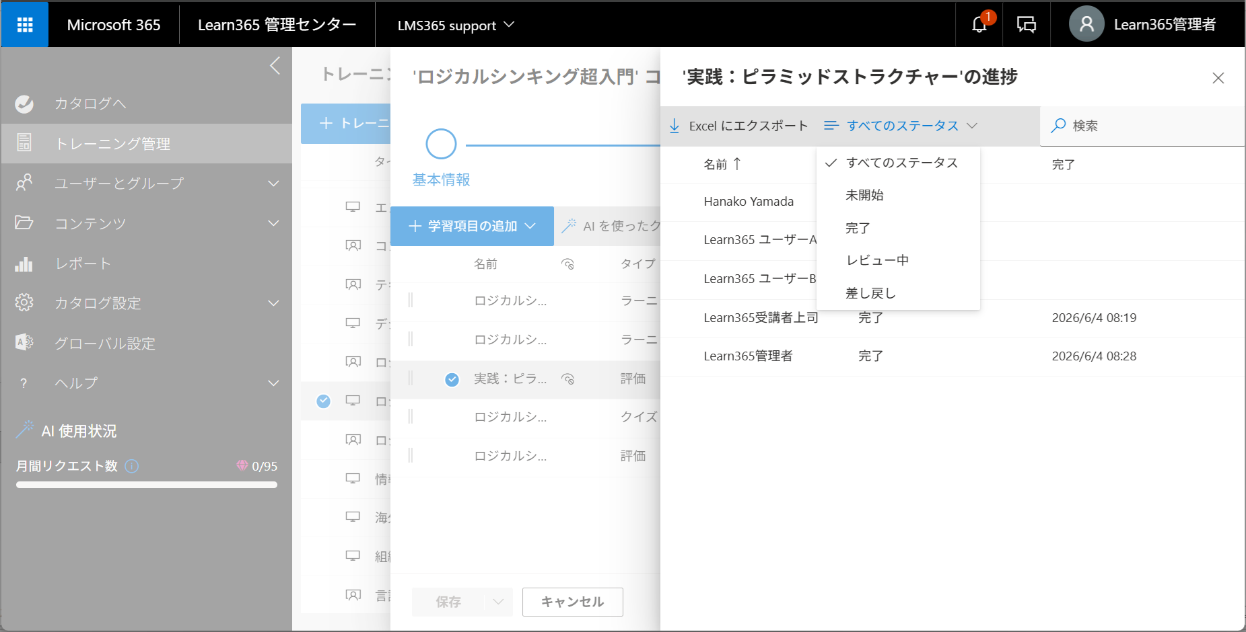The height and width of the screenshot is (632, 1246).
Task: Click the required-eye icon in 実践：ピラ row
Action: (x=568, y=379)
